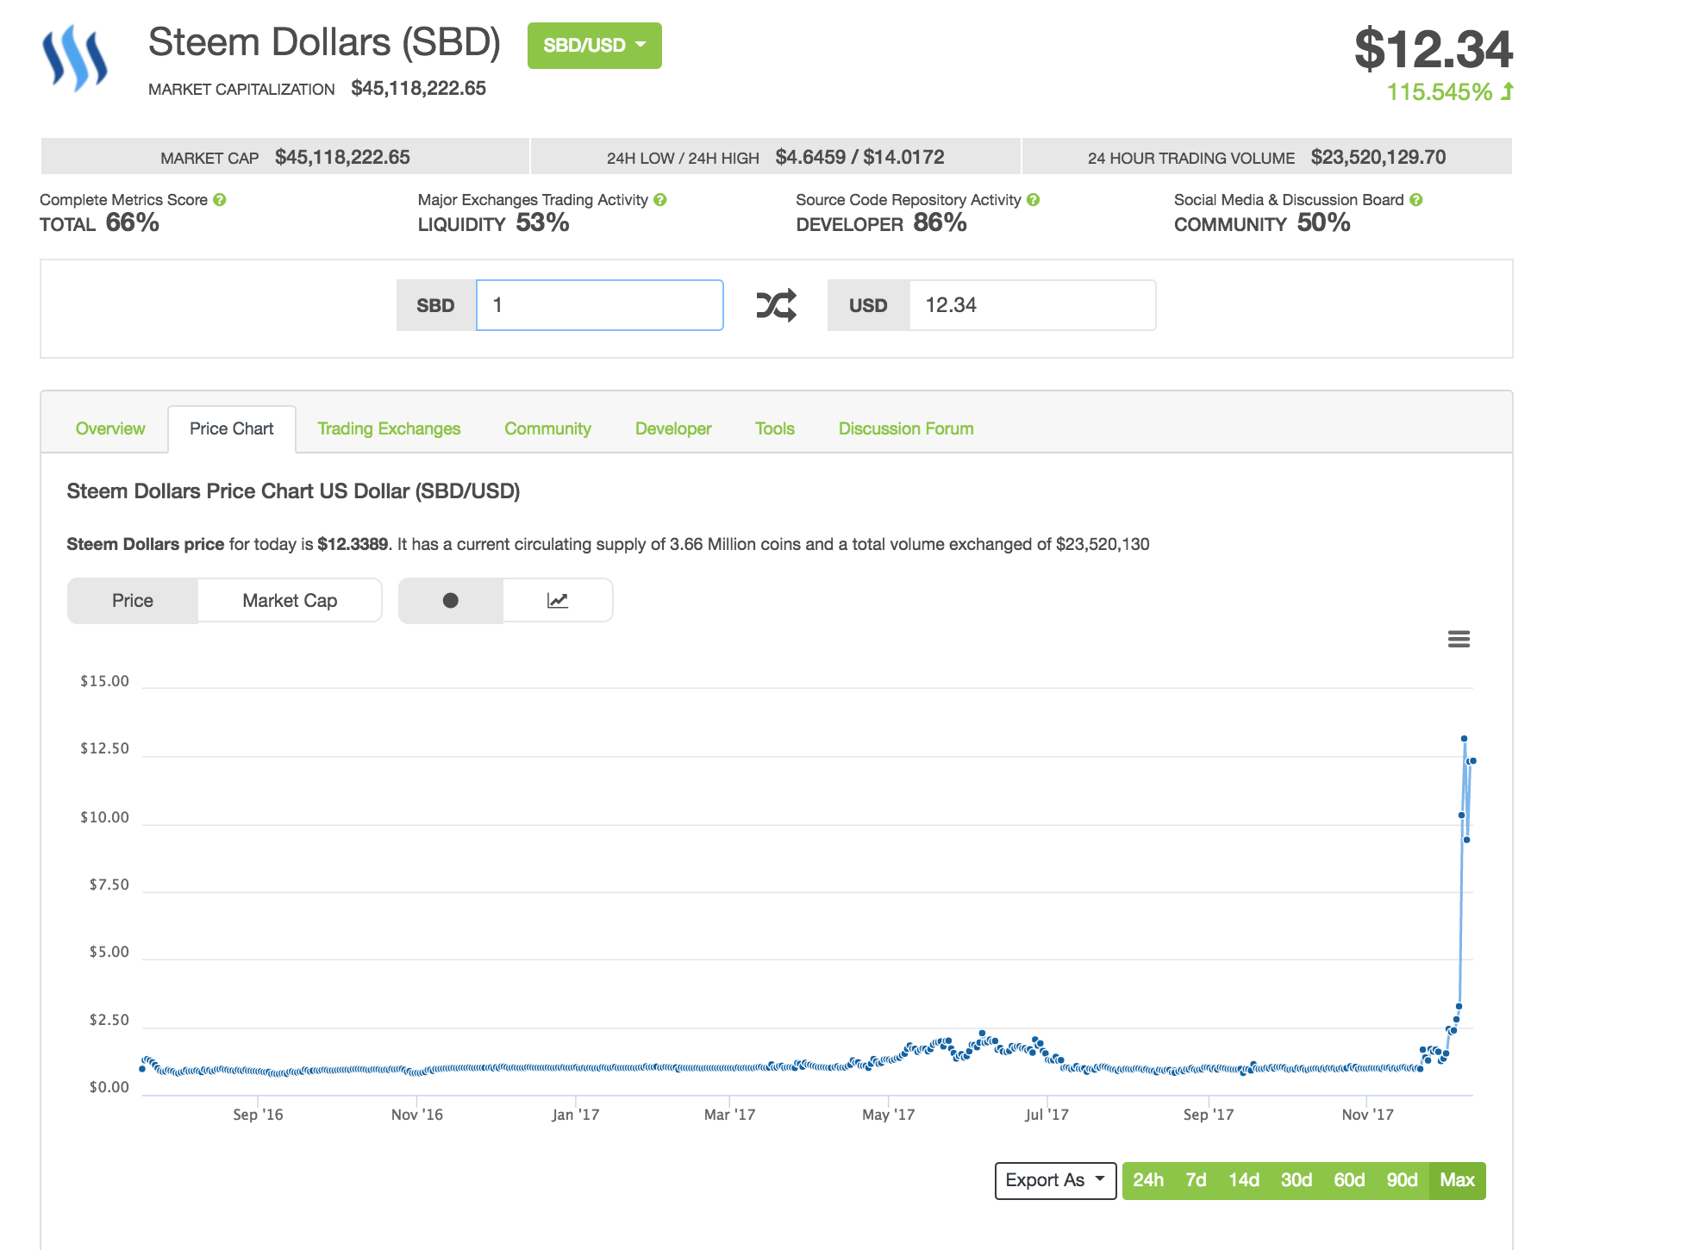Screen dimensions: 1681x1250
Task: Select the 24h time range
Action: tap(1148, 1180)
